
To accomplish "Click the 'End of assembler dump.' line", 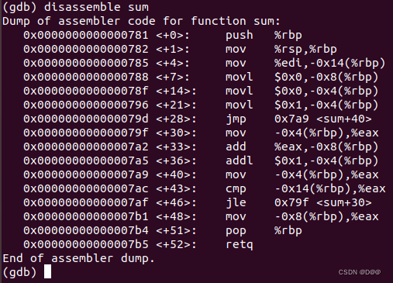I will tap(78, 258).
